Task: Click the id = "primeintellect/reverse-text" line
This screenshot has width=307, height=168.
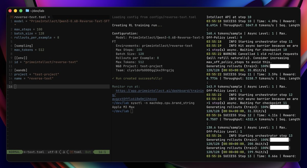Action: [x=46, y=62]
